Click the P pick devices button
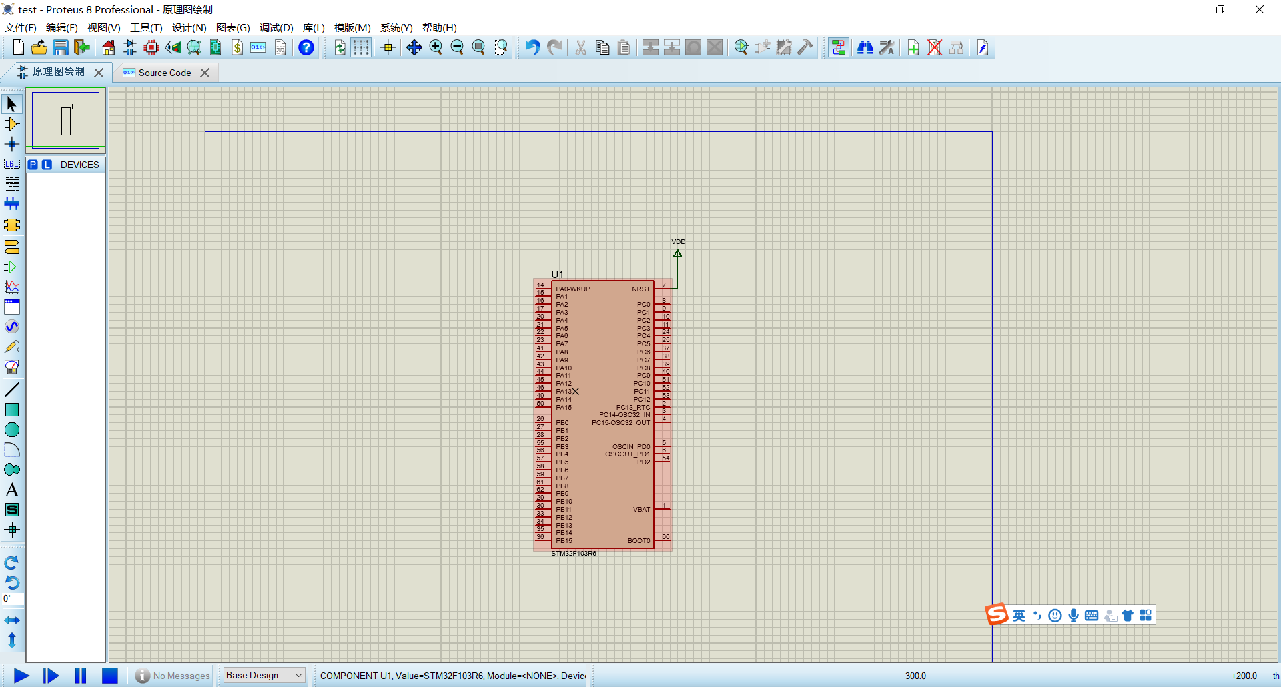Screen dimensions: 1281x687 coord(33,165)
